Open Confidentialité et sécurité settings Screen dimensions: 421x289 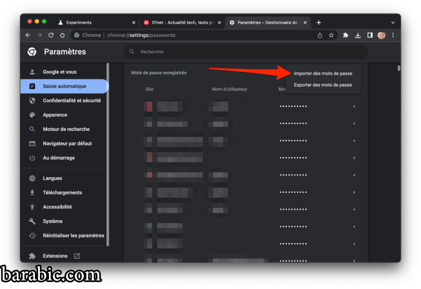click(x=72, y=101)
